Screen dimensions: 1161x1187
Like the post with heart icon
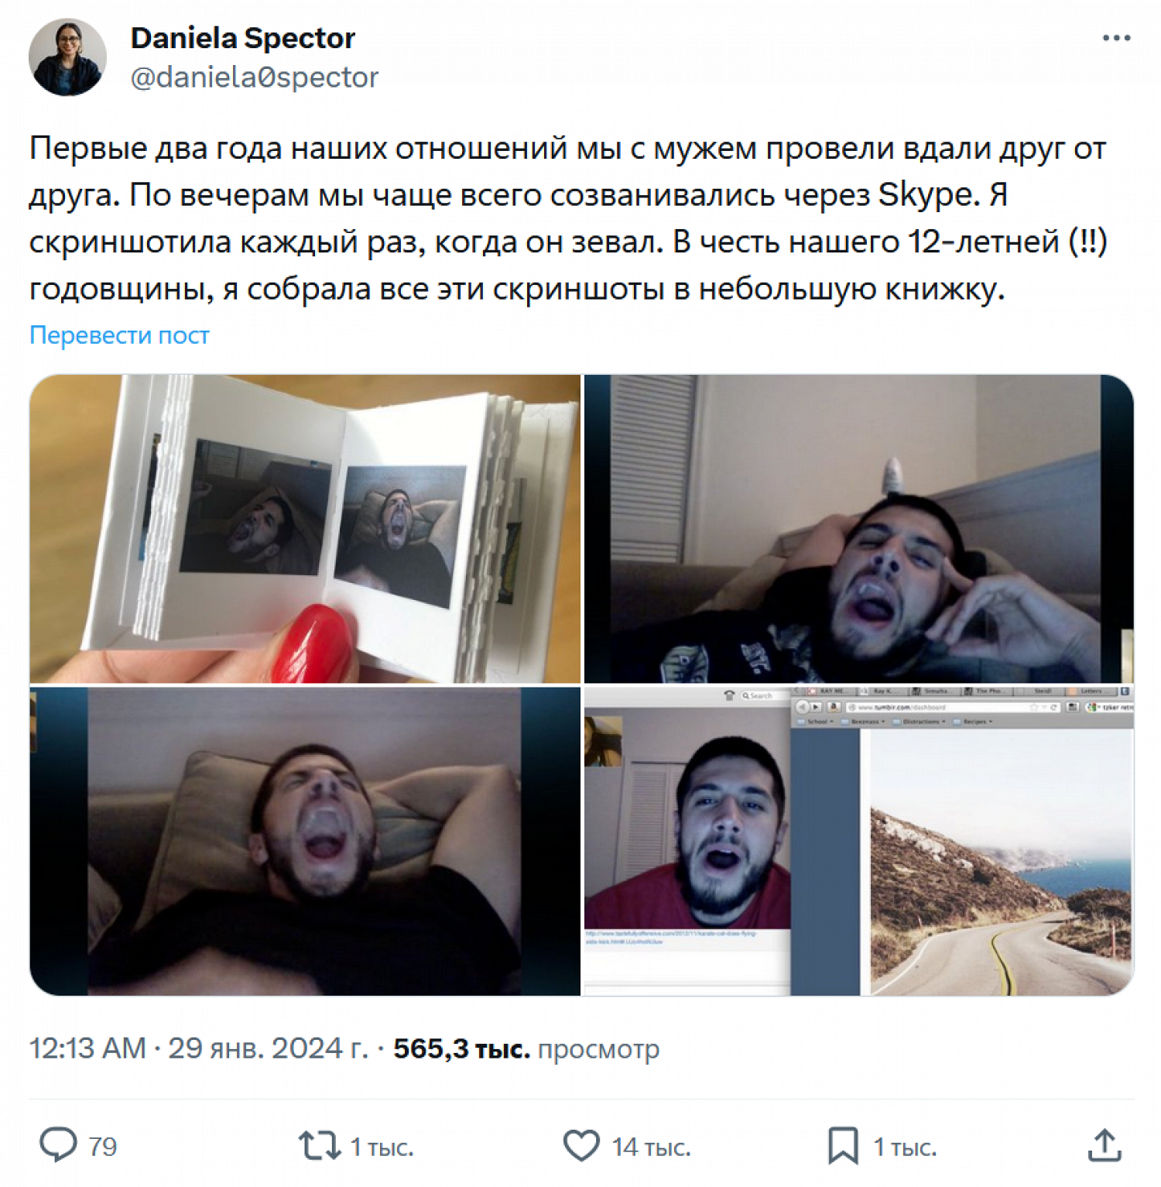(581, 1145)
